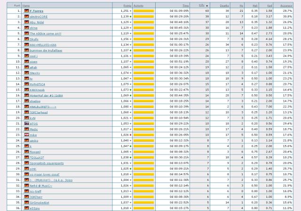Viewport: 301px width, 211px height.
Task: Click the flag icon next to Skullz
Action: click(27, 39)
